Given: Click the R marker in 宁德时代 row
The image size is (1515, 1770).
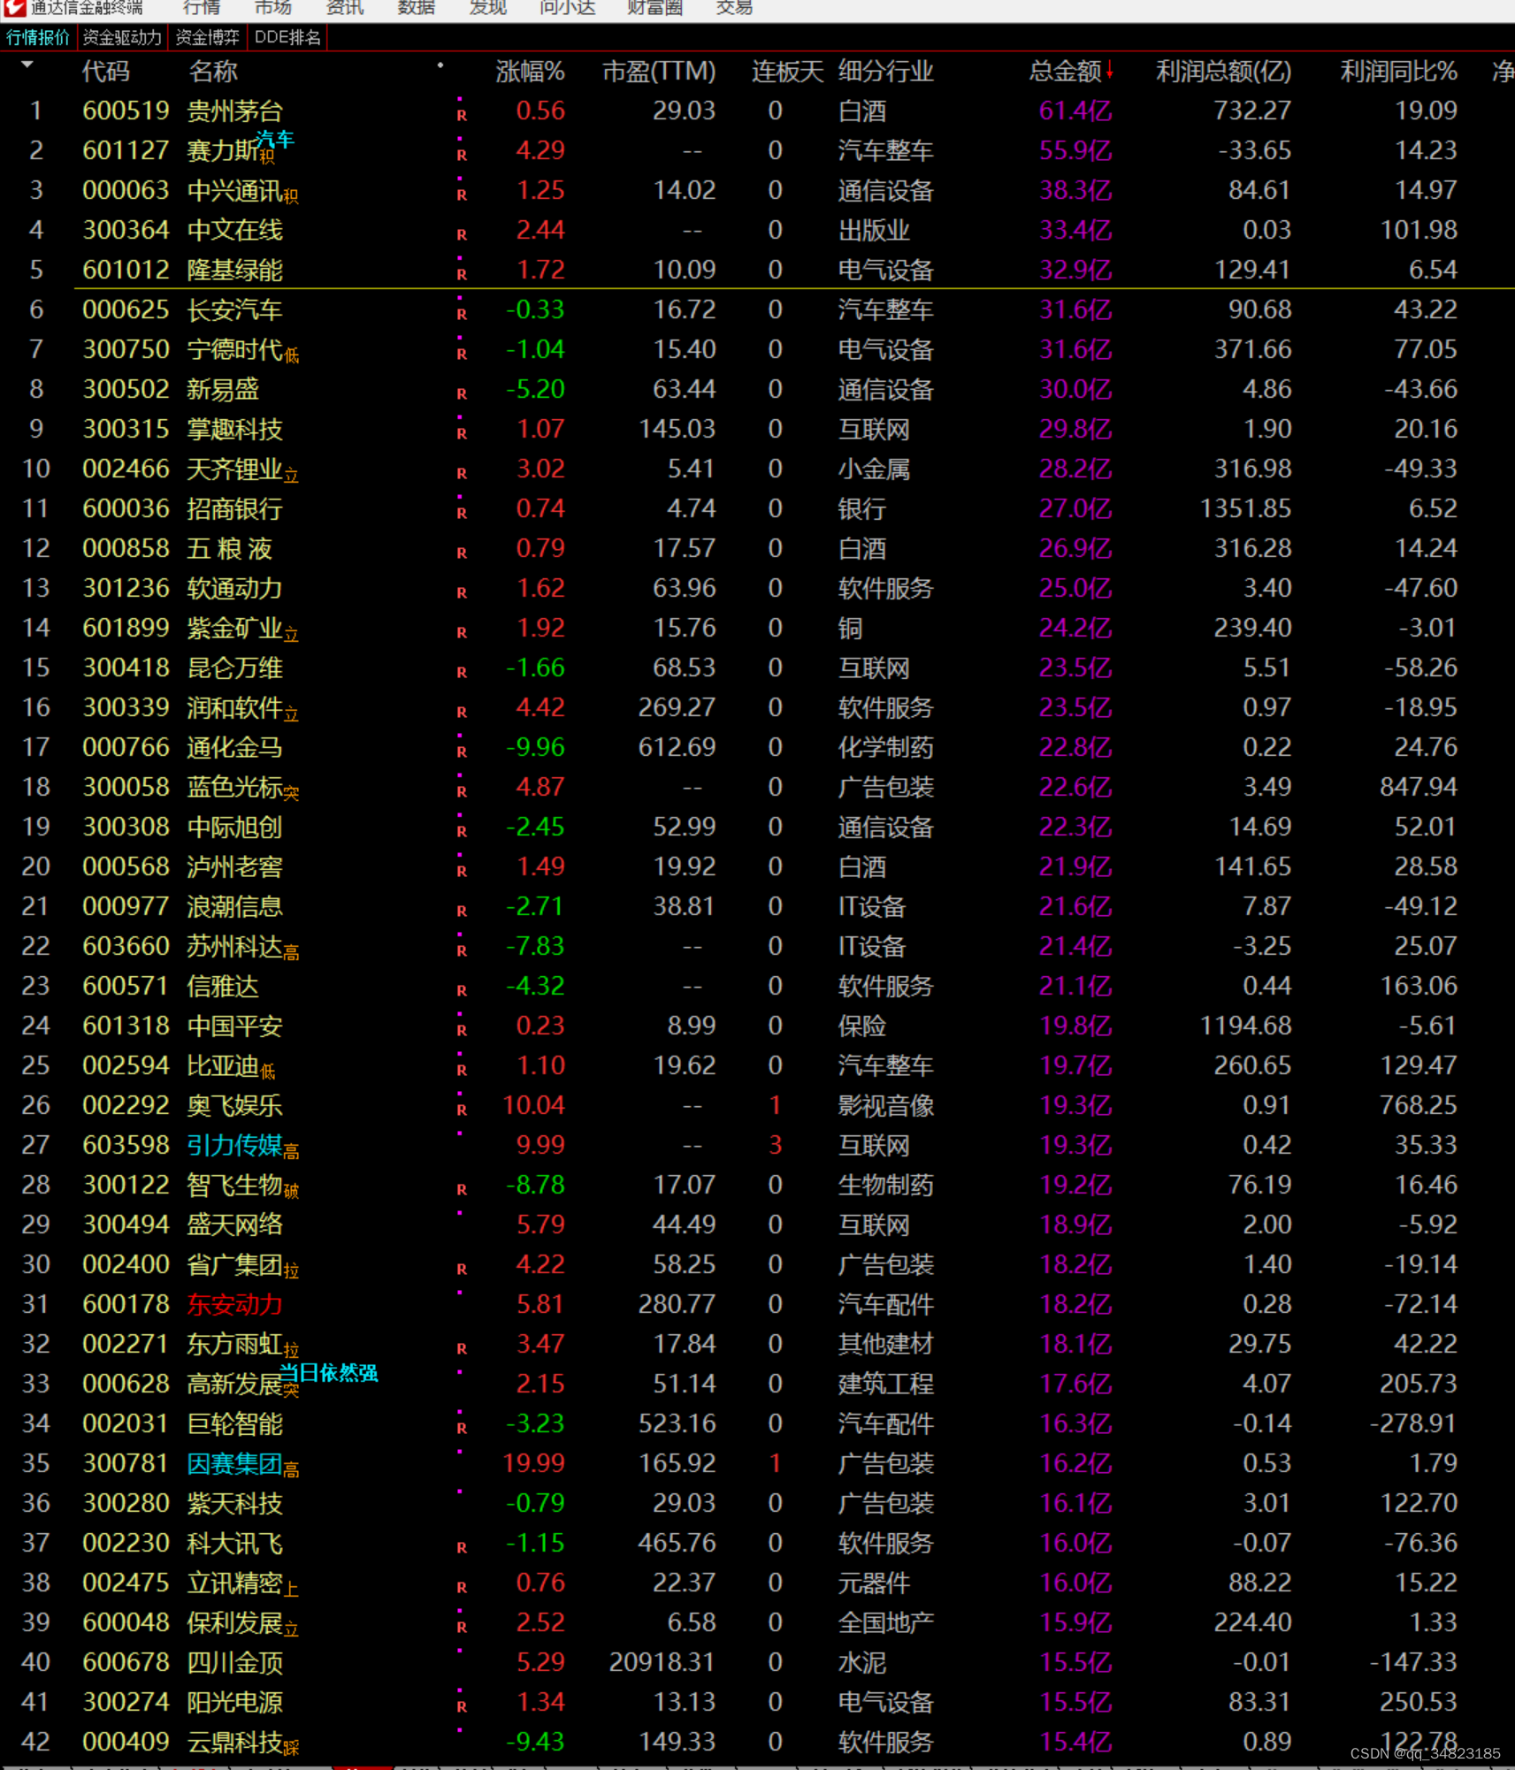Looking at the screenshot, I should (x=462, y=354).
